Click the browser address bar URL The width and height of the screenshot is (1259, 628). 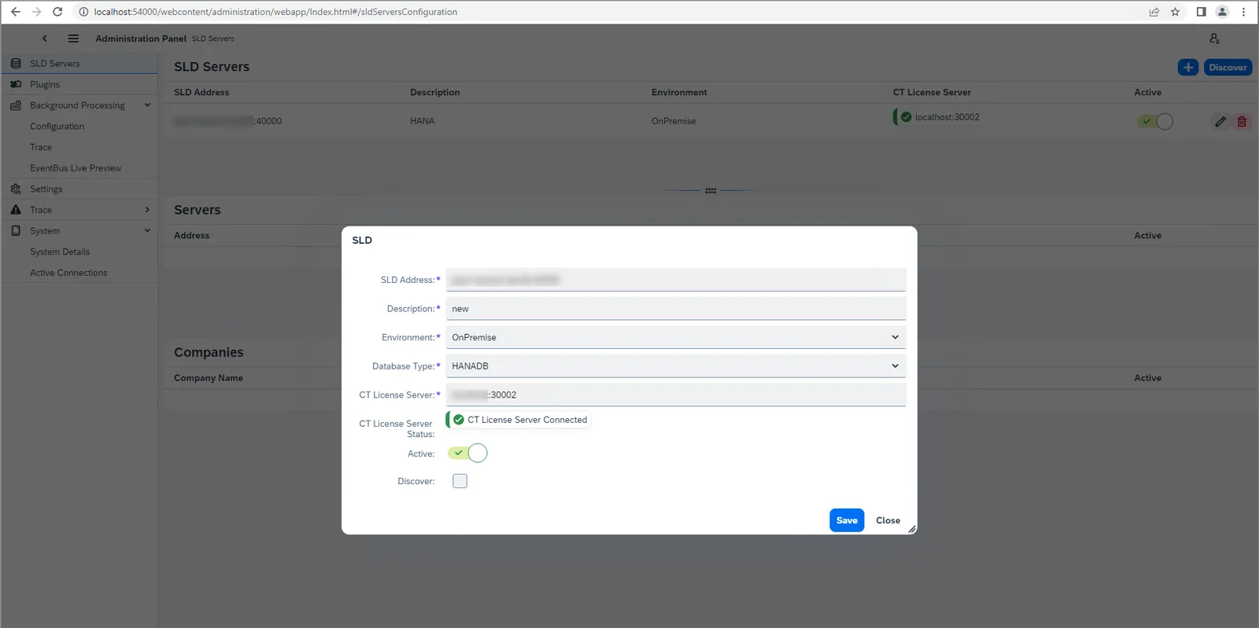pyautogui.click(x=275, y=12)
